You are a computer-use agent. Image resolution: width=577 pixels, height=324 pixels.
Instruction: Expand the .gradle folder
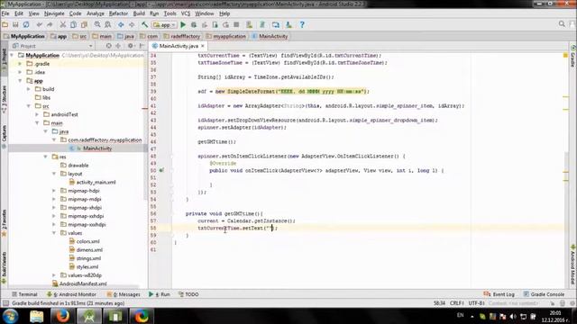click(x=20, y=64)
